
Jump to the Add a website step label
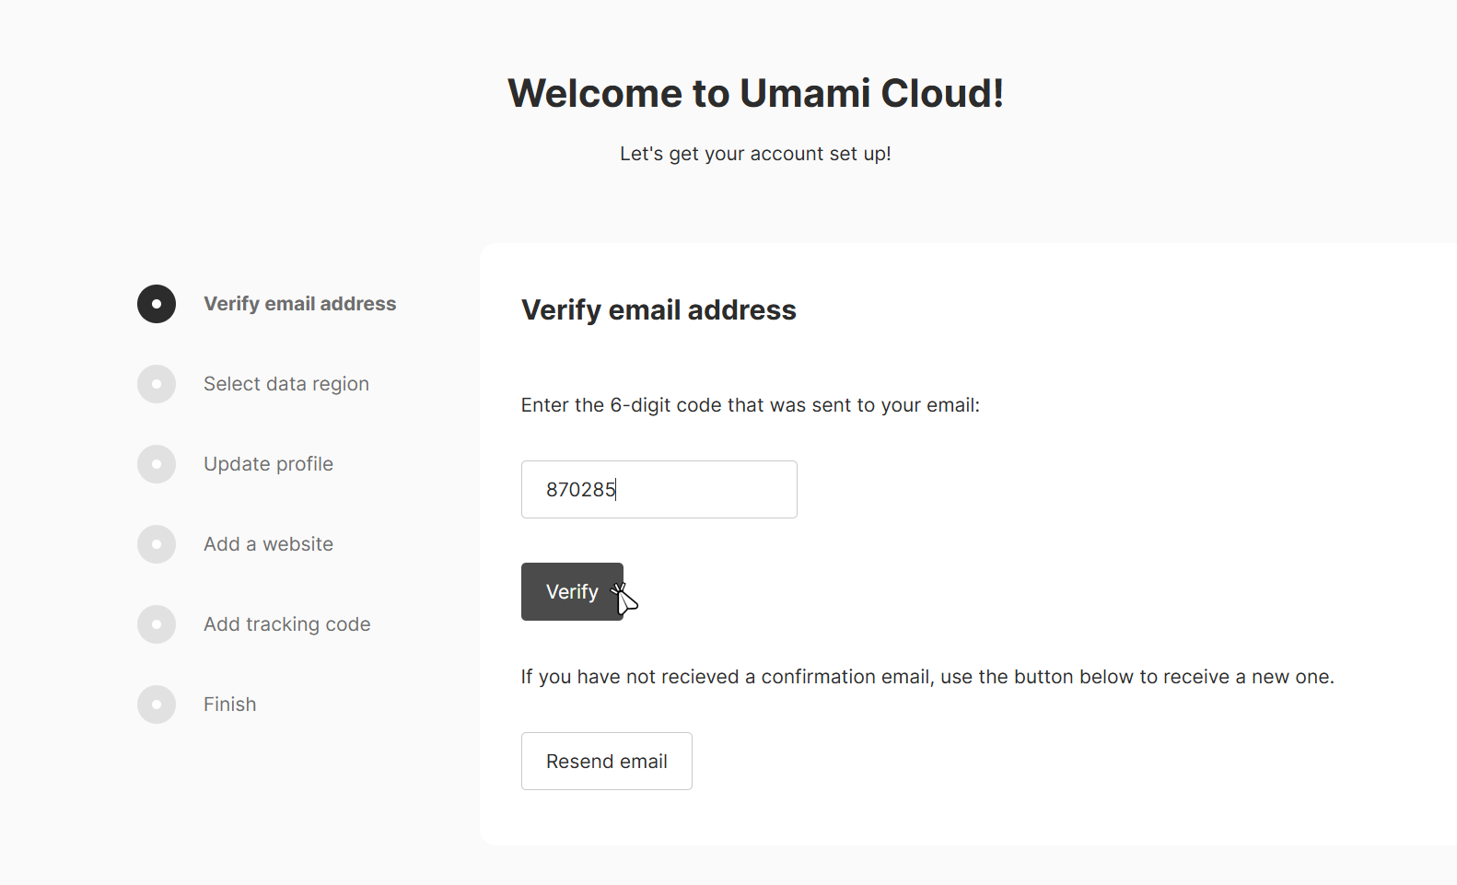point(268,544)
